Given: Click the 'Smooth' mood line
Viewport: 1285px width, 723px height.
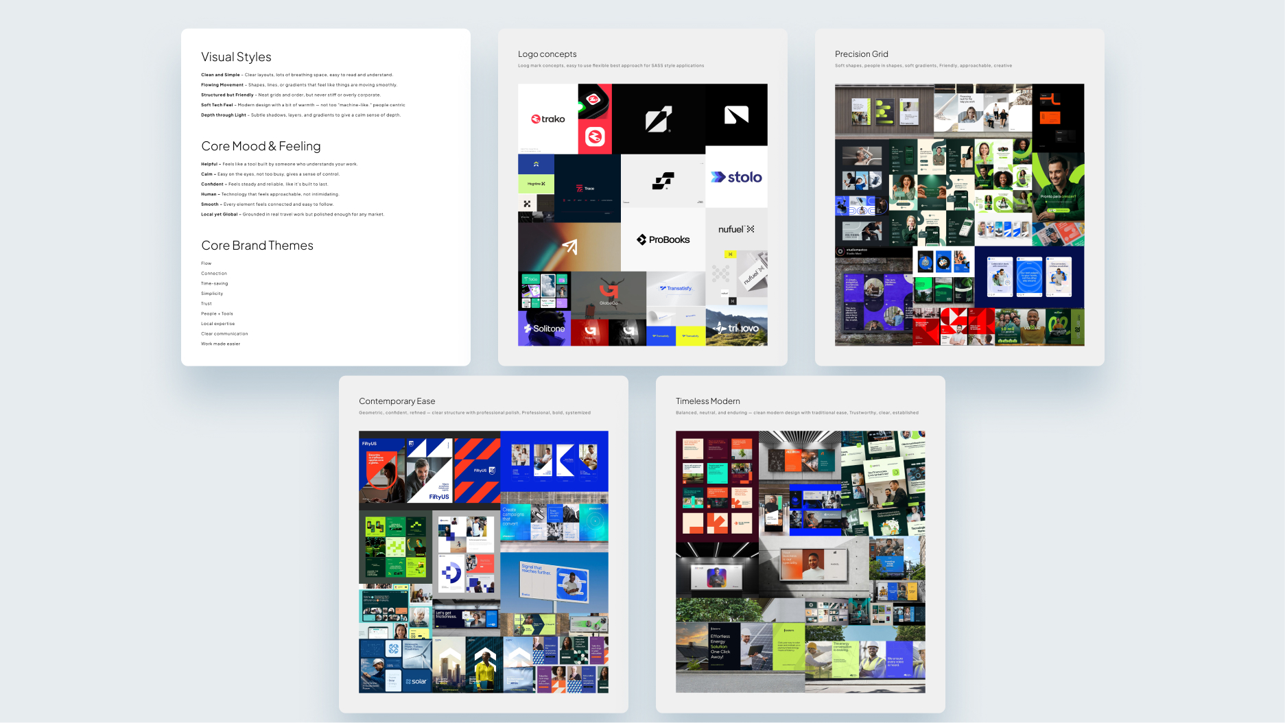Looking at the screenshot, I should tap(268, 204).
